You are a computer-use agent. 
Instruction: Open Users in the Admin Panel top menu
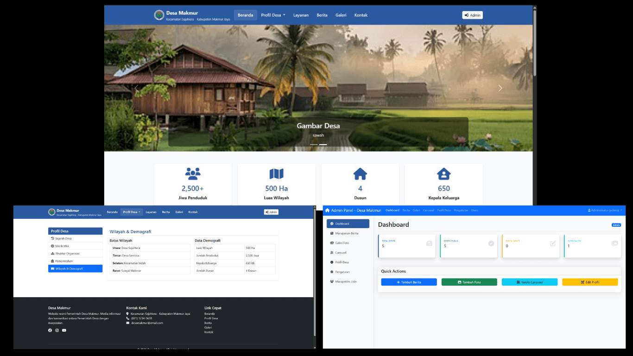(475, 210)
